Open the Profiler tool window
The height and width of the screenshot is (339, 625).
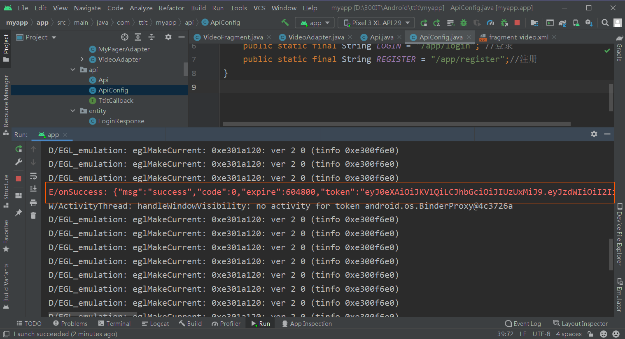226,324
